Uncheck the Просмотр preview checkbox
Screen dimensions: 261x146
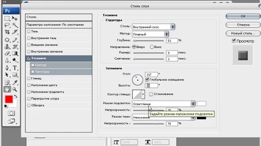pos(234,41)
